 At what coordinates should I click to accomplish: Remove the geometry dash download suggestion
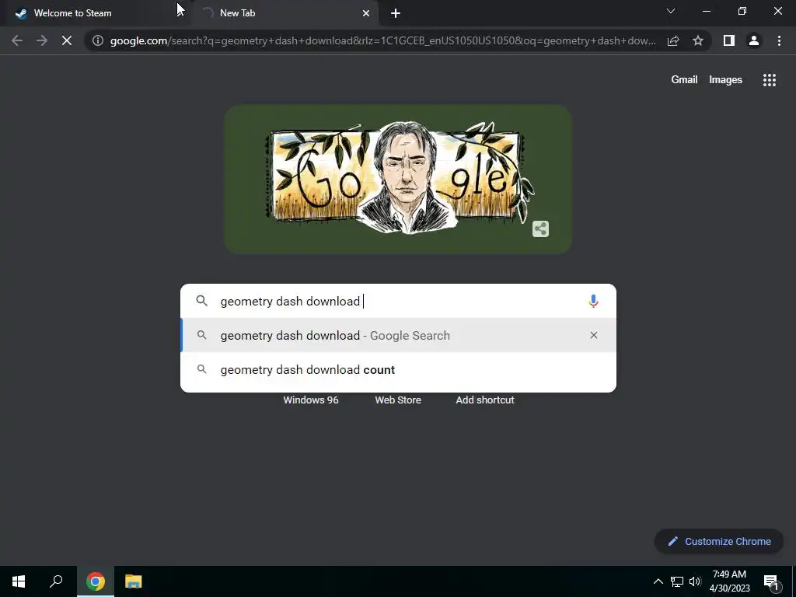[x=593, y=335]
